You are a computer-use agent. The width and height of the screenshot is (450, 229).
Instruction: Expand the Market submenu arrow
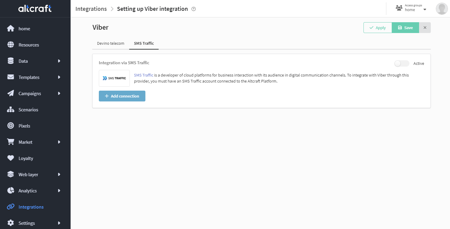click(x=59, y=142)
